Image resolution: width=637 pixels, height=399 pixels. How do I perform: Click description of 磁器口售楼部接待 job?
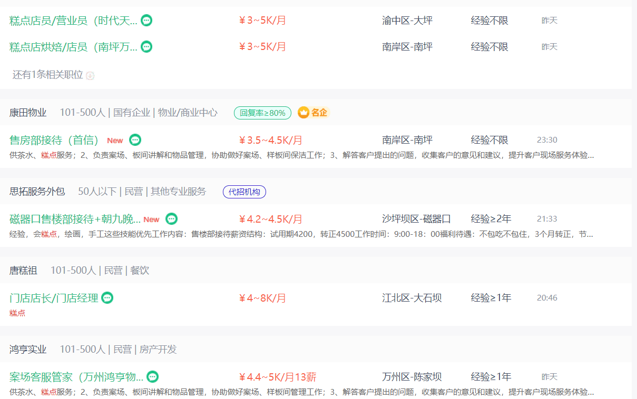[x=301, y=234]
